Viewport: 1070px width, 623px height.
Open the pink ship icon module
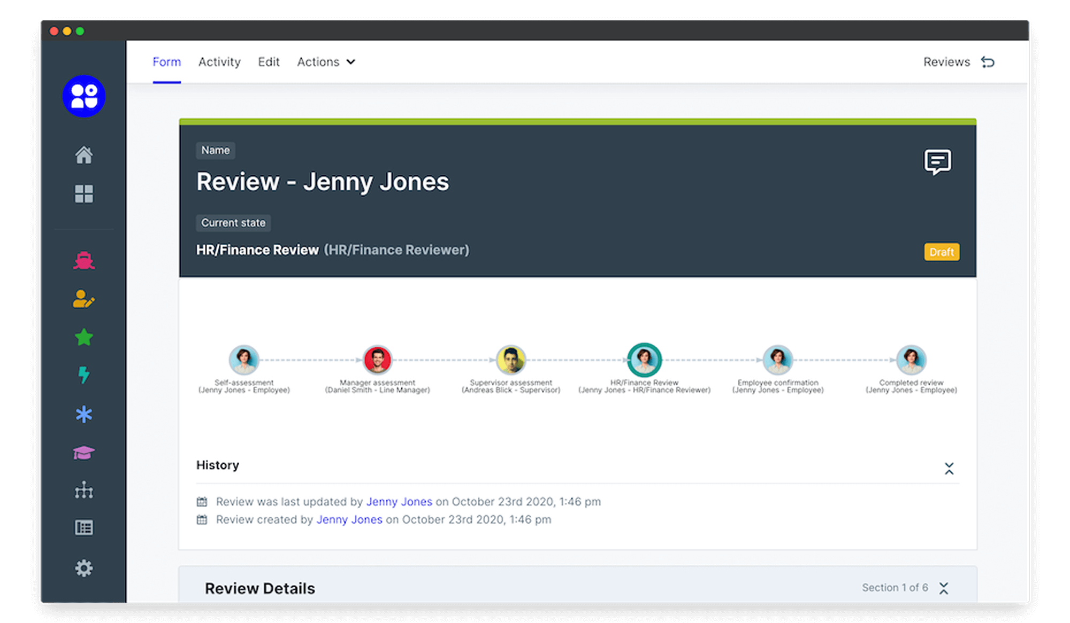[x=84, y=261]
